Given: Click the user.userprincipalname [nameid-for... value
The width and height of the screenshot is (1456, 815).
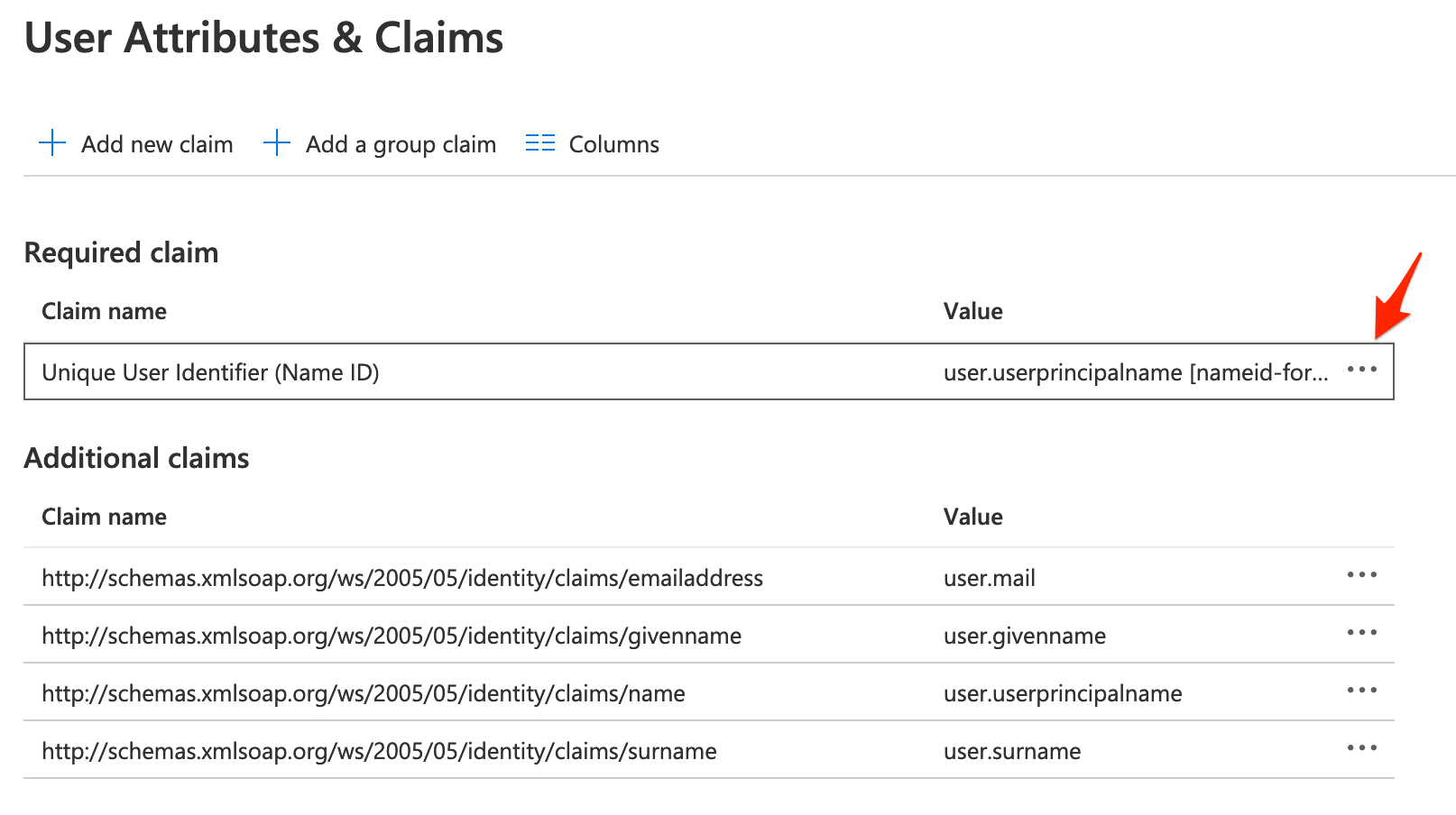Looking at the screenshot, I should coord(1135,372).
